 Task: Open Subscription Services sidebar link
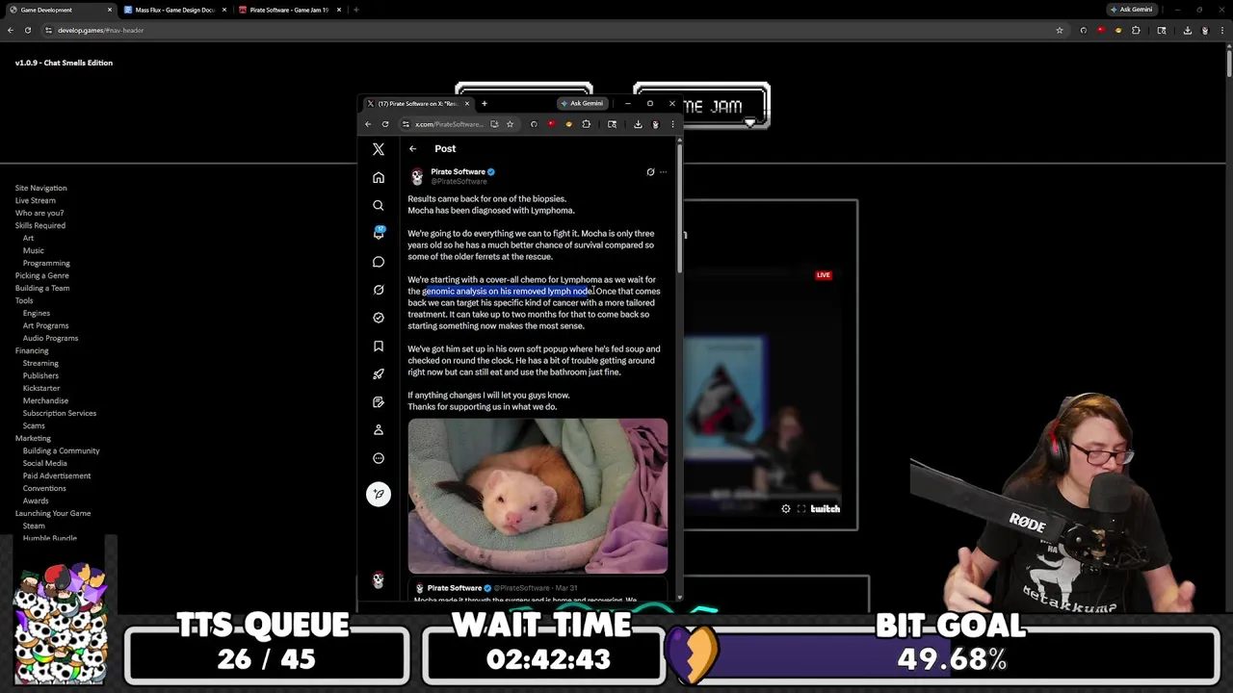coord(59,413)
